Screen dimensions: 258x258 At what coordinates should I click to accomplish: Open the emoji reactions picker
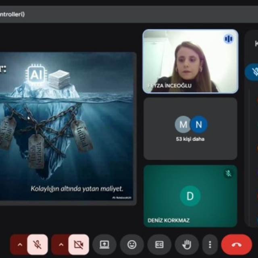[x=132, y=244]
